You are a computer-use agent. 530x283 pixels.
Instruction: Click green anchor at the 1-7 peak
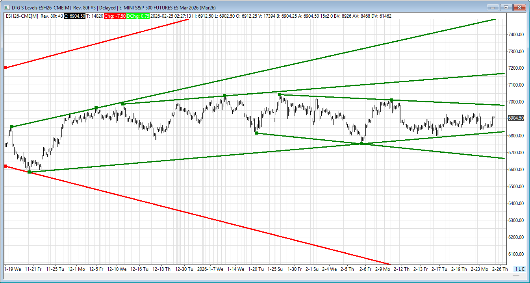pos(224,96)
